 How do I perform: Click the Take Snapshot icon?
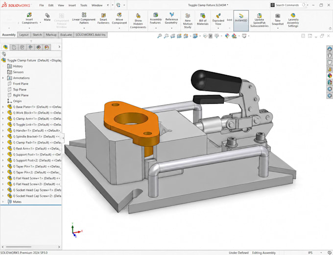click(278, 16)
